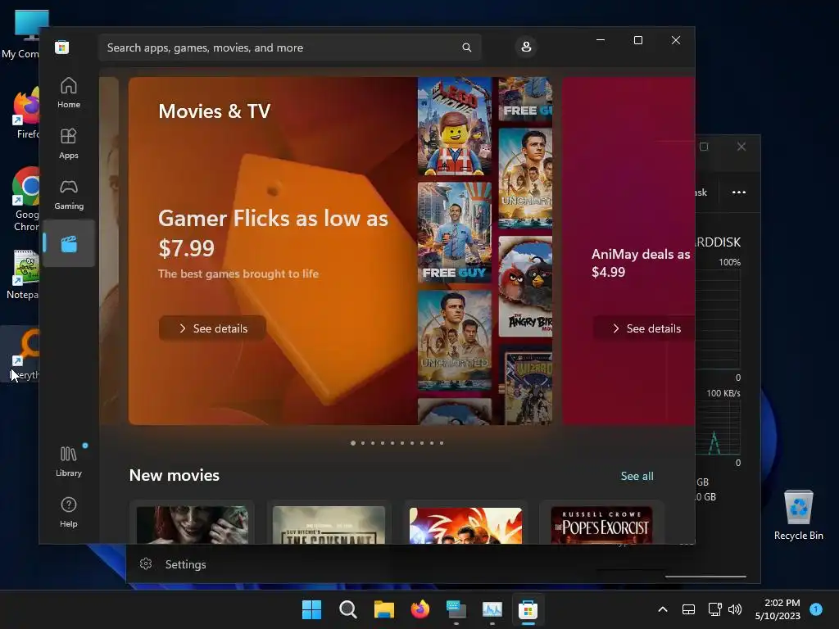Open the Home section in Store sidebar
Image resolution: width=839 pixels, height=629 pixels.
[69, 93]
